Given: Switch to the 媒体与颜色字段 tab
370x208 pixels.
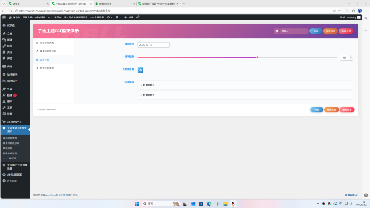Looking at the screenshot, I should (x=48, y=51).
